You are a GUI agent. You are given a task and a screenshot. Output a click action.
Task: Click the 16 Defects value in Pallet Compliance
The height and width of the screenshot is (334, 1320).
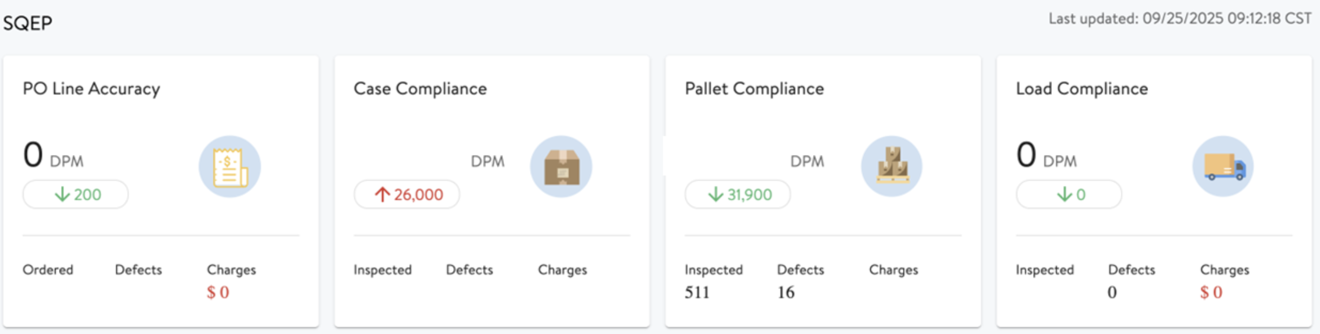pyautogui.click(x=785, y=293)
